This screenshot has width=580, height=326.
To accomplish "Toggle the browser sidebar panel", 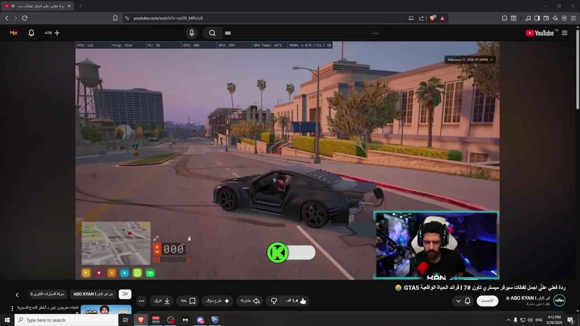I will click(537, 18).
